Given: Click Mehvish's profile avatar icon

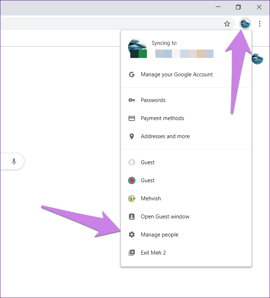Looking at the screenshot, I should coord(132,199).
